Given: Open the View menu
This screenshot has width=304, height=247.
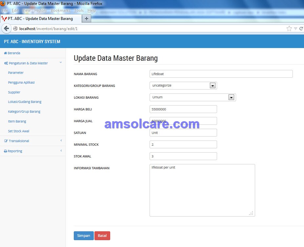Looking at the screenshot, I should pyautogui.click(x=26, y=10).
